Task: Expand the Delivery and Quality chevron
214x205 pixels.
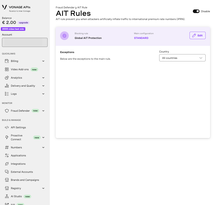Action: point(43,86)
